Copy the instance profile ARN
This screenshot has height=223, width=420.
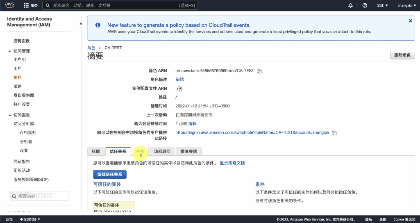[x=179, y=89]
